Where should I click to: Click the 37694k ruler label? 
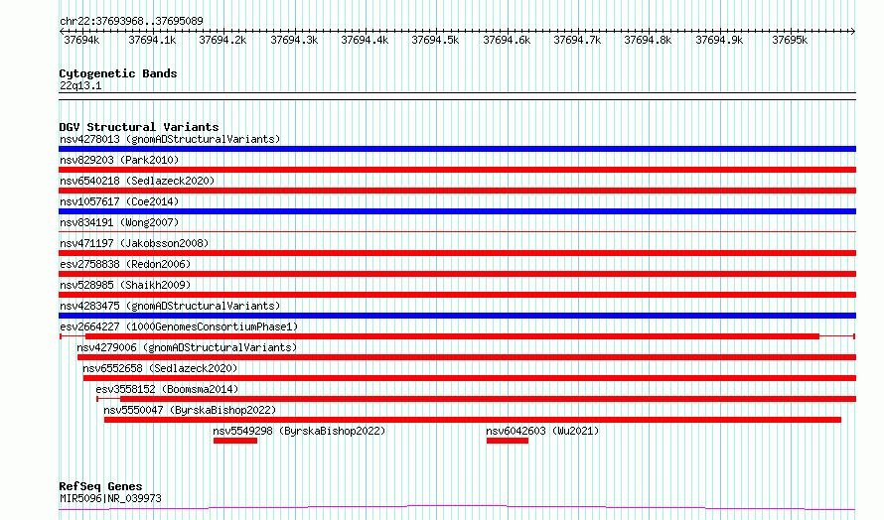tap(81, 41)
